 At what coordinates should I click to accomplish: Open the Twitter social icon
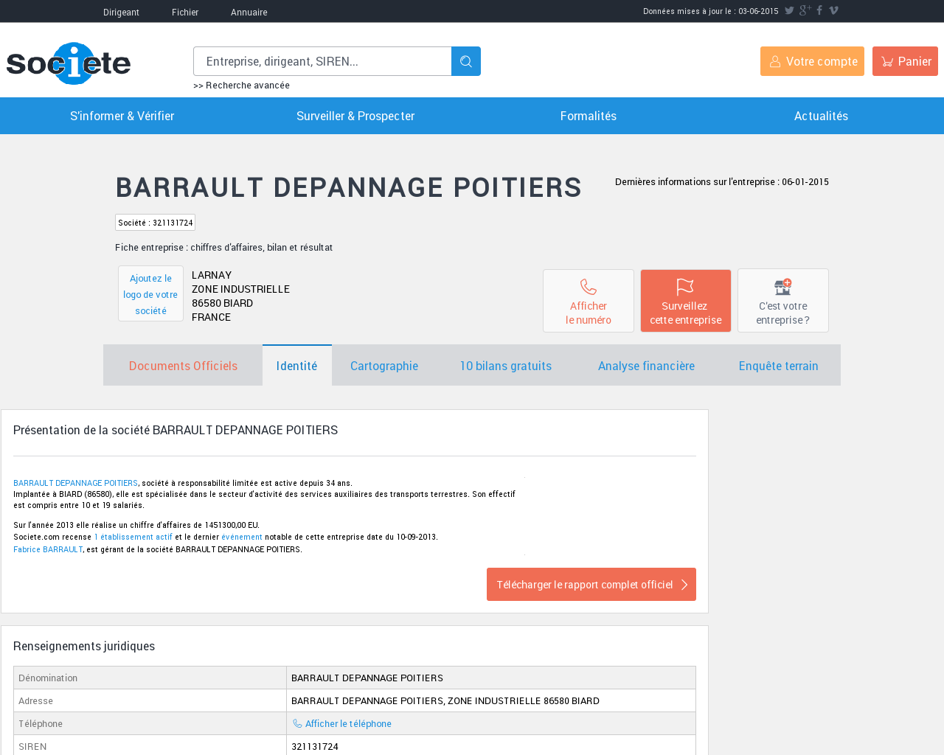tap(789, 10)
